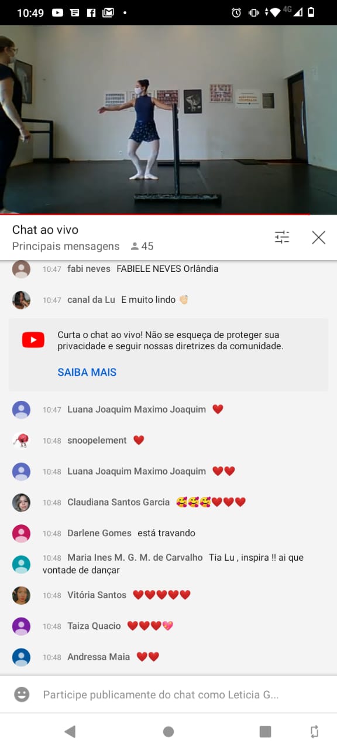Tap Vitória Santos profile avatar

coord(22,595)
